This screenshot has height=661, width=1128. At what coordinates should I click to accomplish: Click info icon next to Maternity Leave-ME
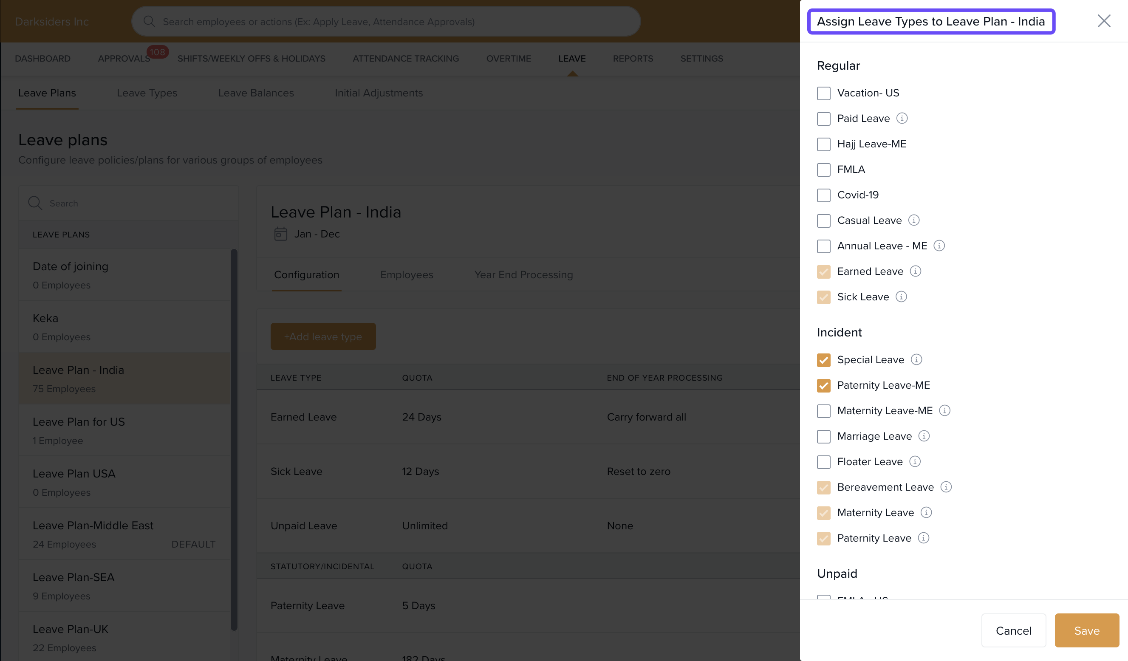click(x=944, y=410)
